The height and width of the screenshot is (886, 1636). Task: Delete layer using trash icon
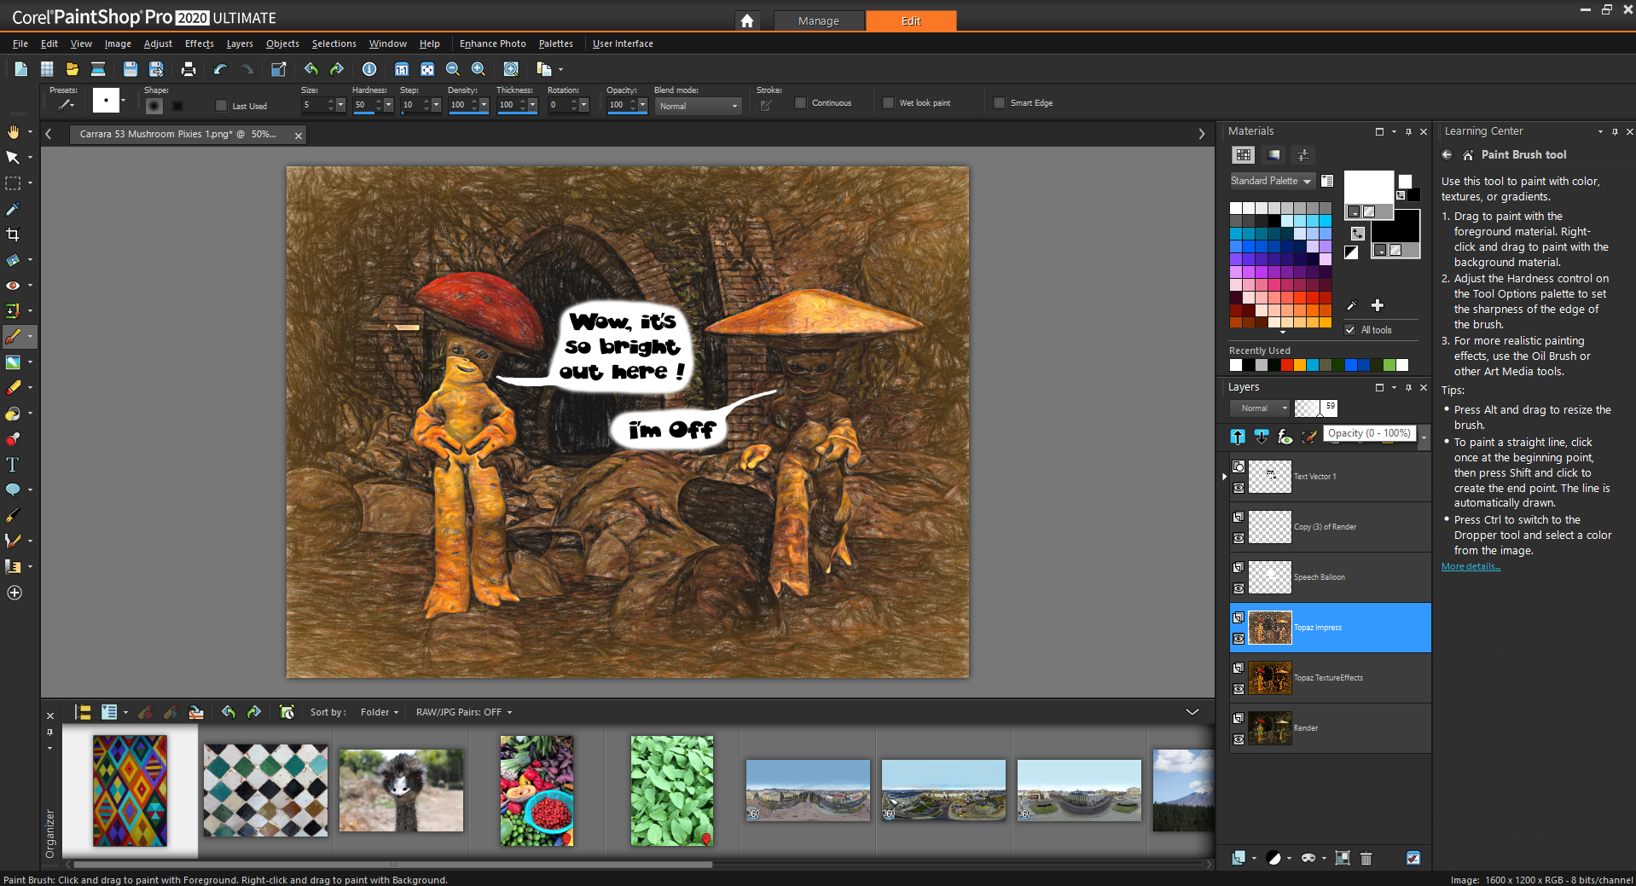1366,858
